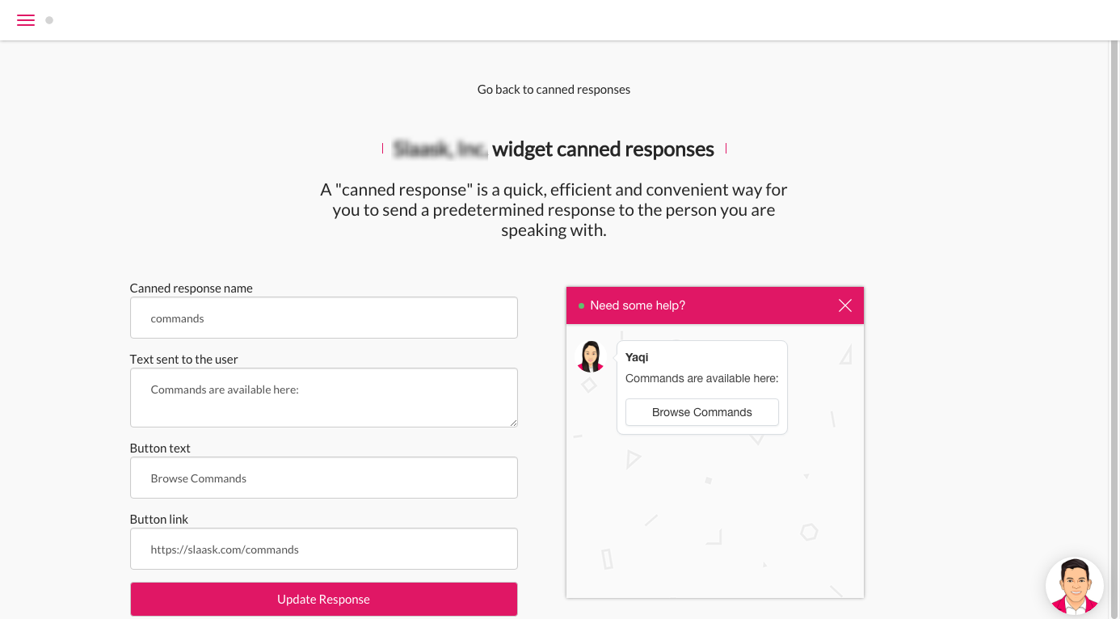This screenshot has height=619, width=1120.
Task: Go back to canned responses link
Action: (554, 90)
